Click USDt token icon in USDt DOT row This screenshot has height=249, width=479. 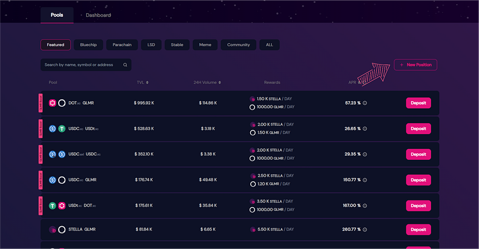(x=53, y=206)
